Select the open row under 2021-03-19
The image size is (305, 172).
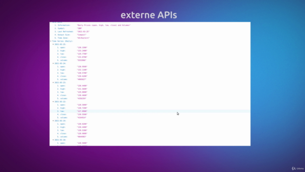[150, 124]
